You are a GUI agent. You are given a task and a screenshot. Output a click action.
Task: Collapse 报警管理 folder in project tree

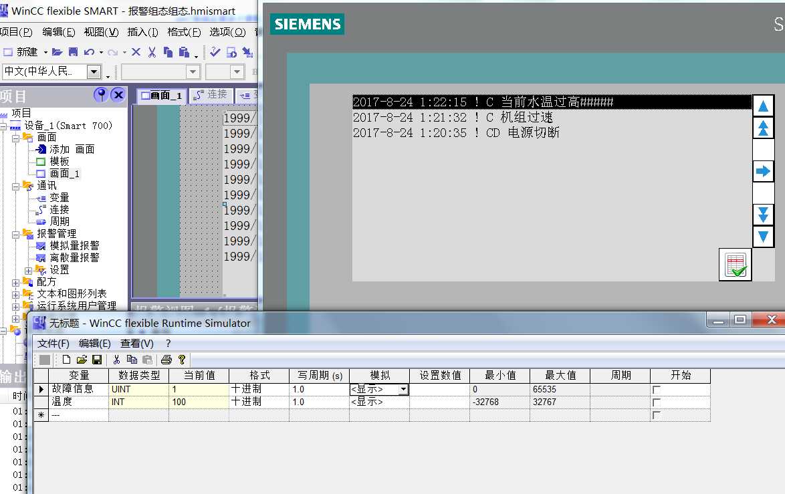(15, 234)
